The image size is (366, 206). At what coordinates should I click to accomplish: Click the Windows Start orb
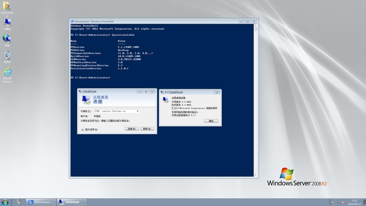pos(5,202)
